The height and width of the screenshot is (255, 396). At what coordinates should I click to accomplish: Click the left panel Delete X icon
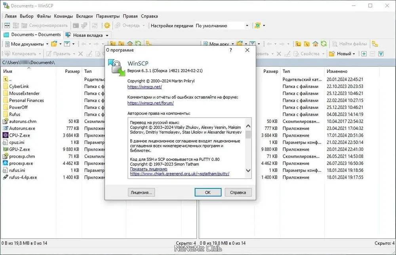[80, 53]
